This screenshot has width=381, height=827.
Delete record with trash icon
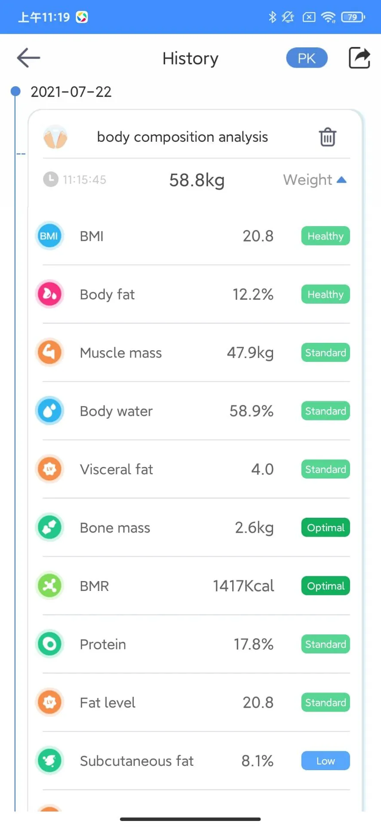(x=327, y=137)
